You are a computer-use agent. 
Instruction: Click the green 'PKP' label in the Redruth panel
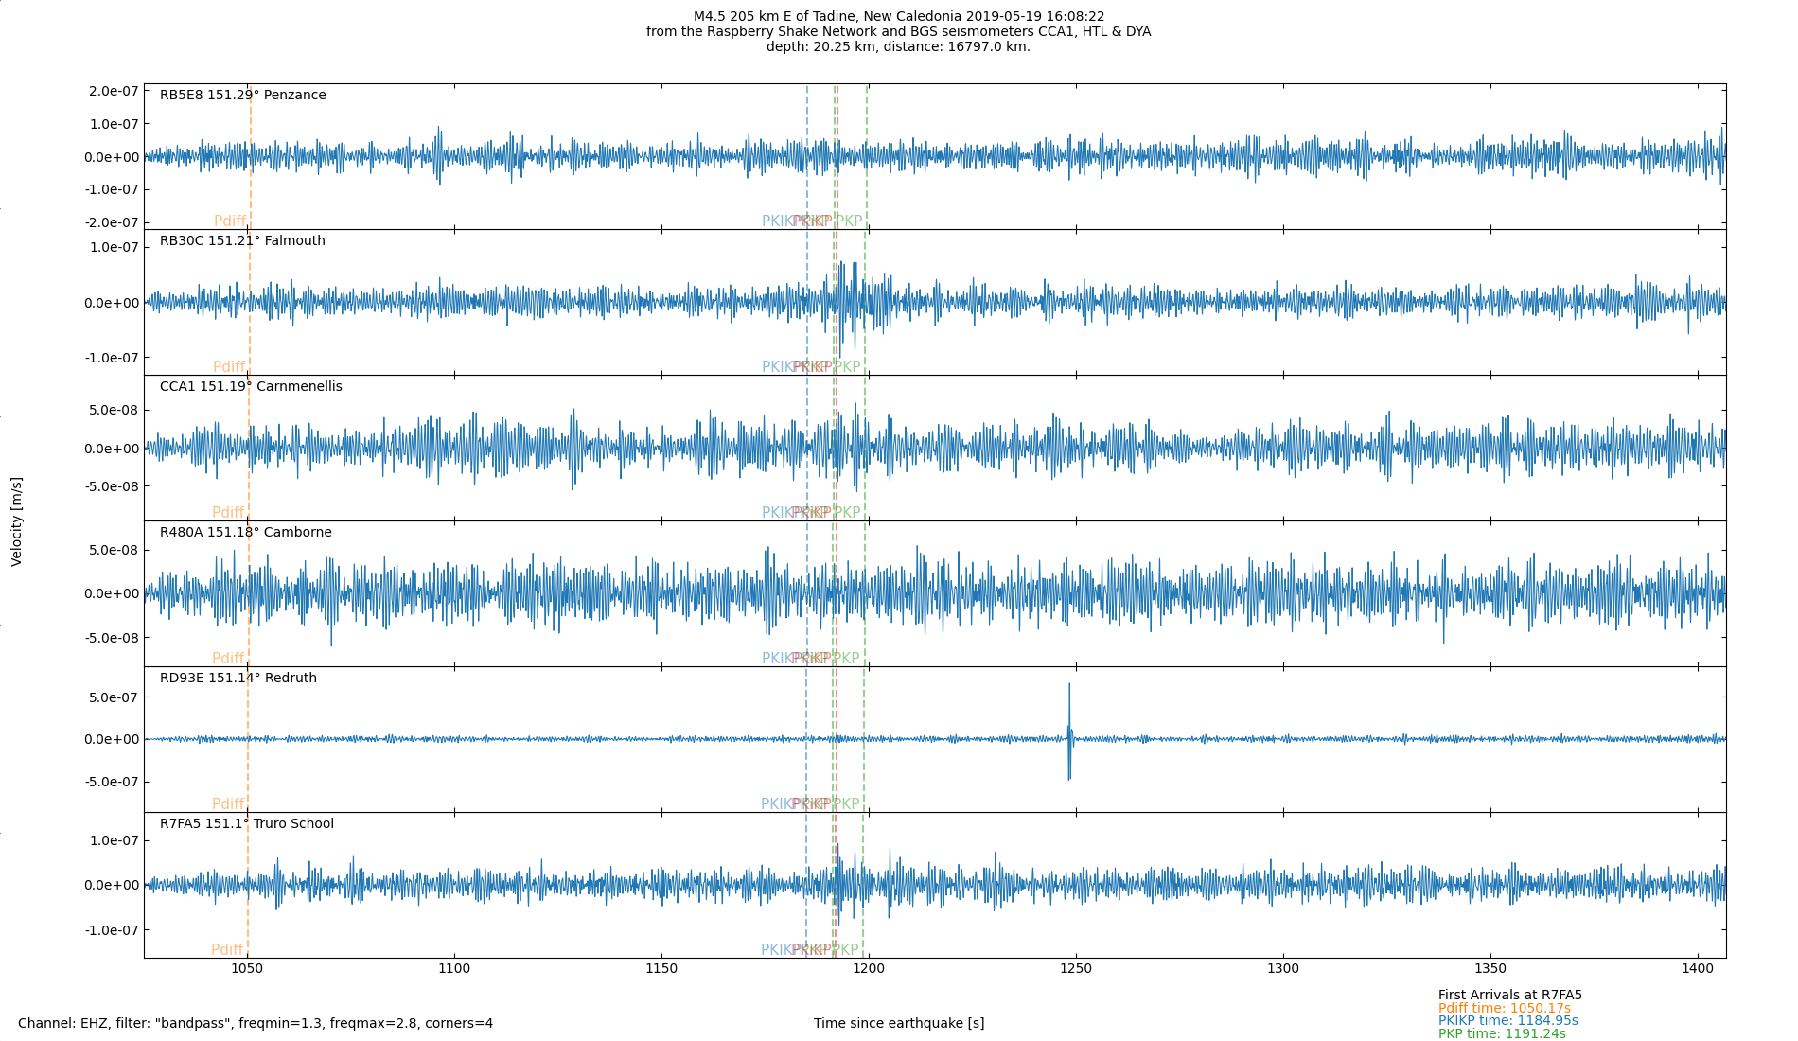pyautogui.click(x=846, y=804)
